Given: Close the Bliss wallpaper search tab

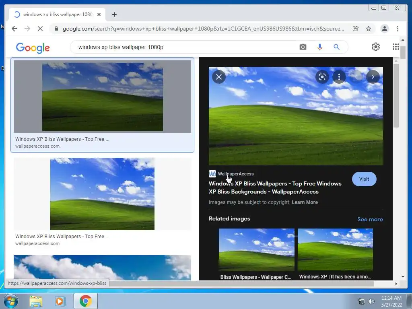Looking at the screenshot, I should pos(99,14).
